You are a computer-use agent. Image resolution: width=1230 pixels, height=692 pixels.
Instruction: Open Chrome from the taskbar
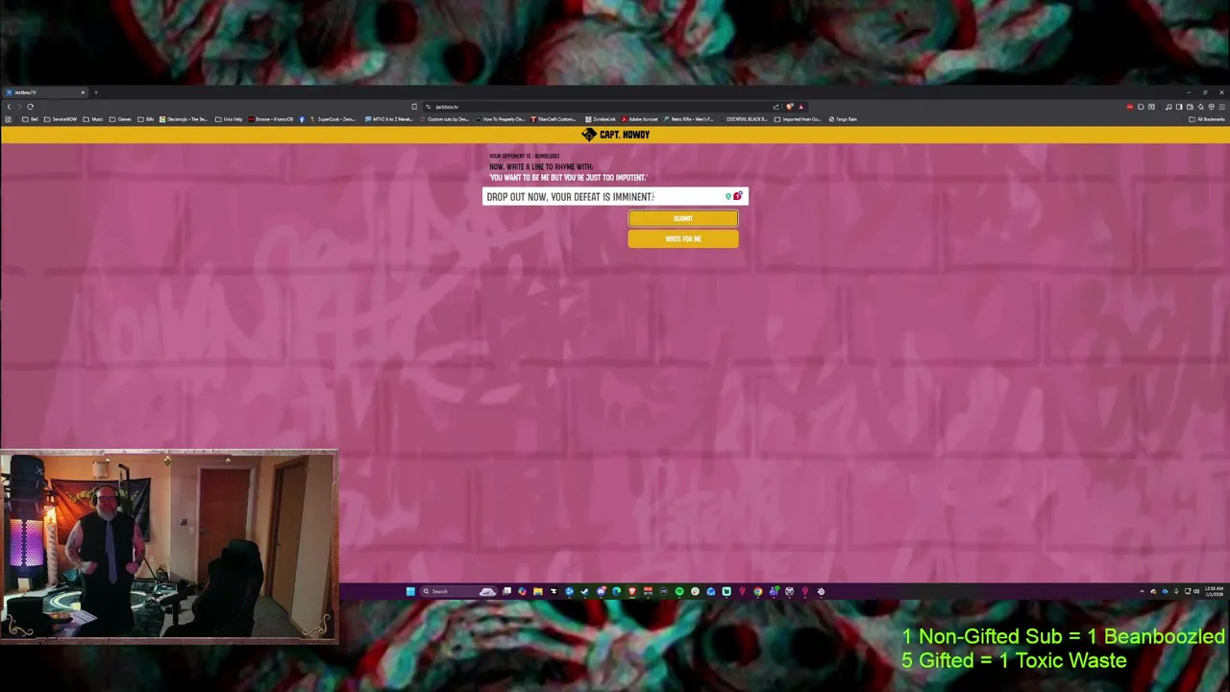(758, 591)
